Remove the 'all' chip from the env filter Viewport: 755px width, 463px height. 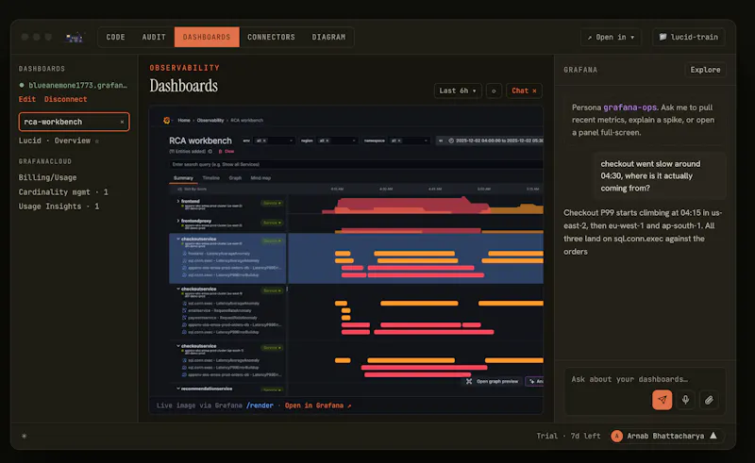click(264, 141)
